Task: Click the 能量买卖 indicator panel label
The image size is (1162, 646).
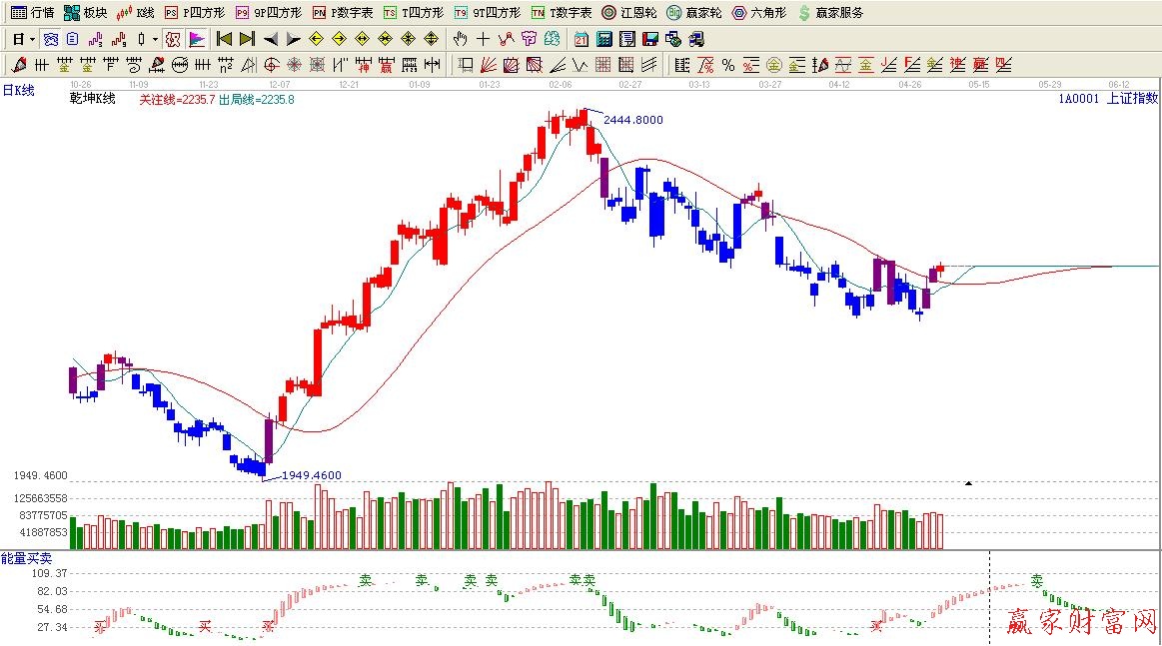Action: [x=26, y=558]
